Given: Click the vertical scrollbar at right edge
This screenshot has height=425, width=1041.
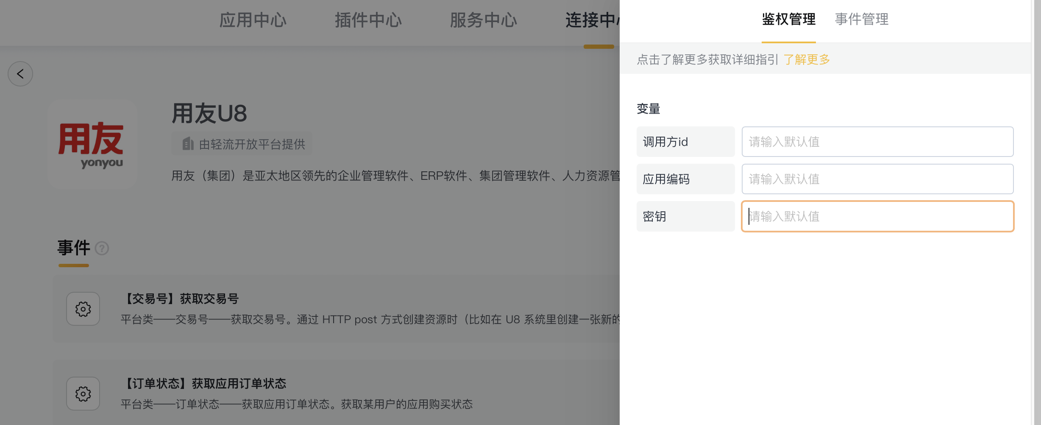Looking at the screenshot, I should coord(1037,212).
